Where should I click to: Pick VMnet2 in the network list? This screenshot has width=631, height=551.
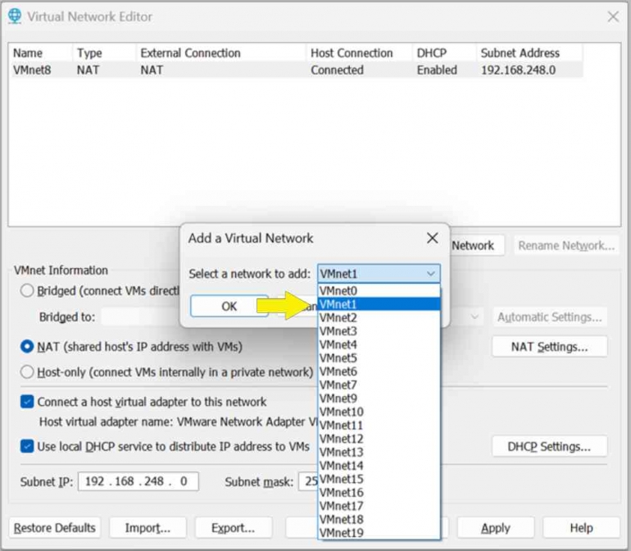pos(338,317)
